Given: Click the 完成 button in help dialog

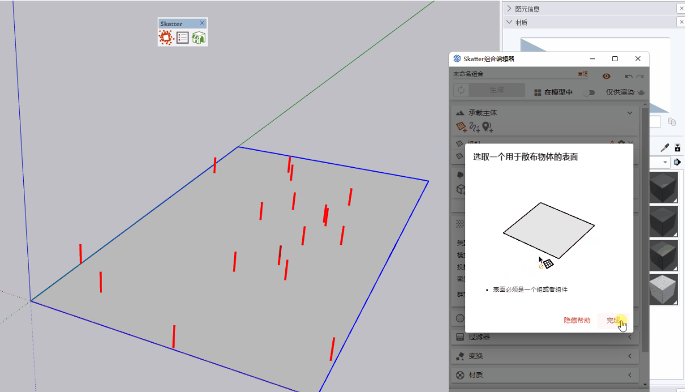Looking at the screenshot, I should [x=612, y=321].
